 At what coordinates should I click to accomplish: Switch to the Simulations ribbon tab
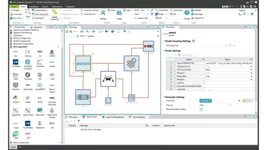[x=34, y=6]
